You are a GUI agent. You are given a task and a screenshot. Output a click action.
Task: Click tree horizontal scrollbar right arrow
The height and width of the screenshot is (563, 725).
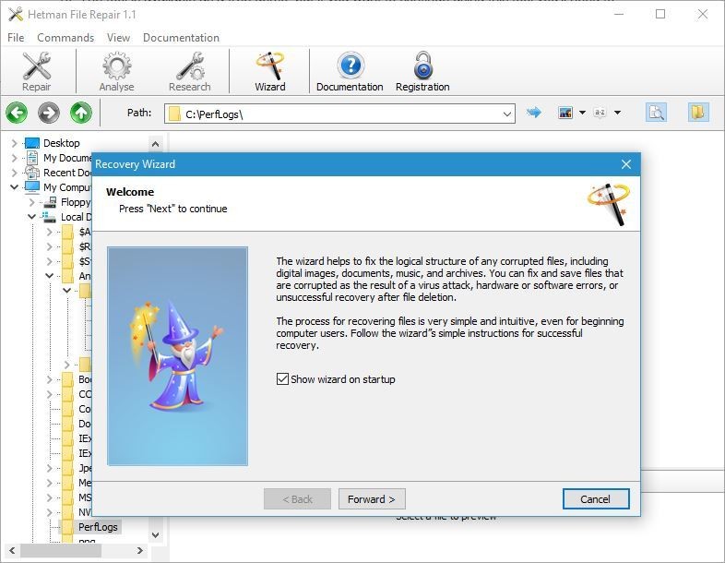[139, 550]
